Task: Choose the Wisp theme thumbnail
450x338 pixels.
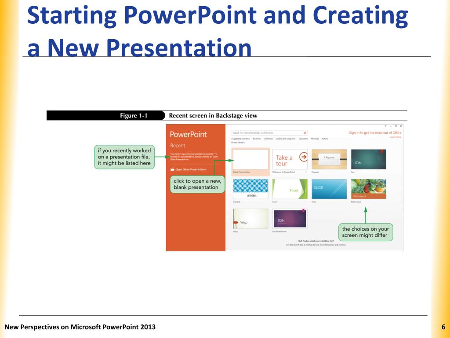Action: click(250, 219)
